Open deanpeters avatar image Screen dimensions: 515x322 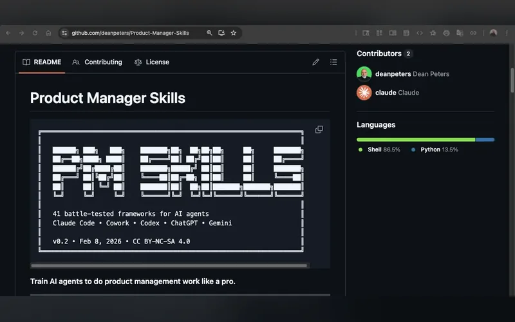[364, 74]
